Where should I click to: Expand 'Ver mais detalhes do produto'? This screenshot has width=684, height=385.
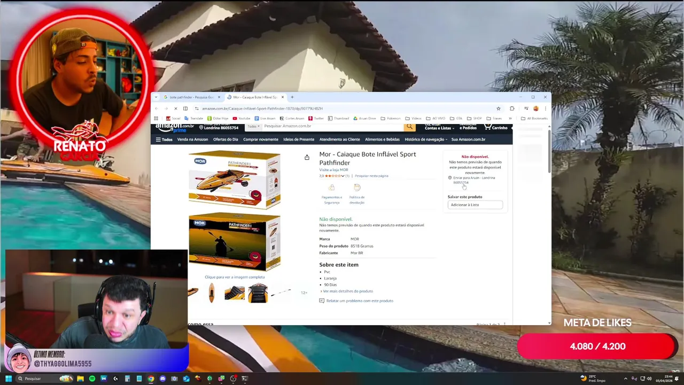(x=348, y=291)
